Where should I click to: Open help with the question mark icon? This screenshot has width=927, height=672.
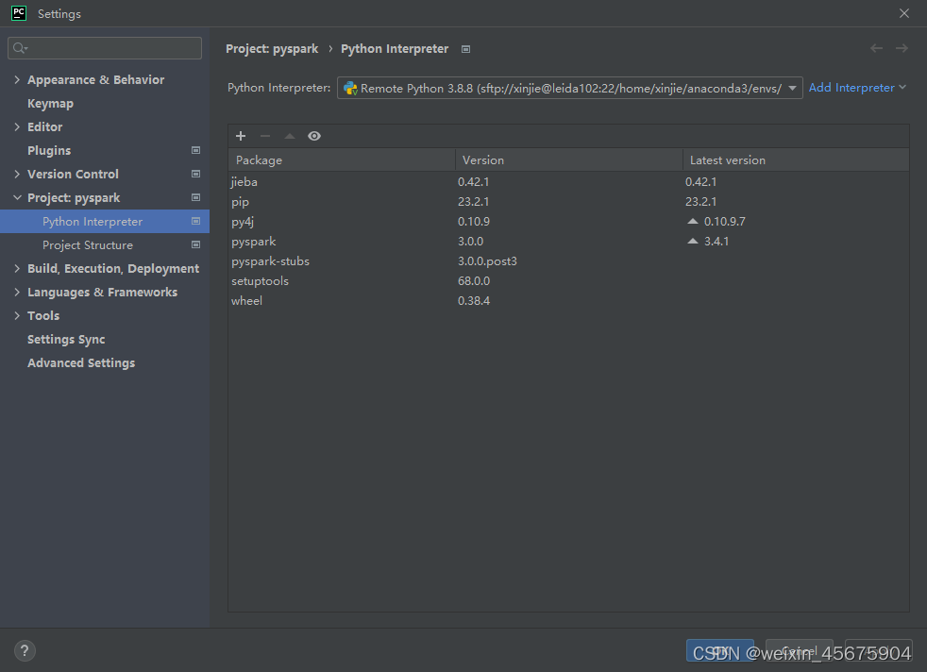pyautogui.click(x=24, y=650)
